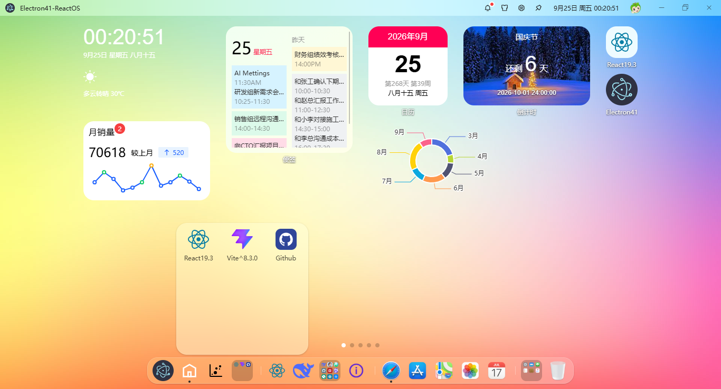This screenshot has height=389, width=721.
Task: Click the Electron atom icon in the dock
Action: tap(163, 371)
